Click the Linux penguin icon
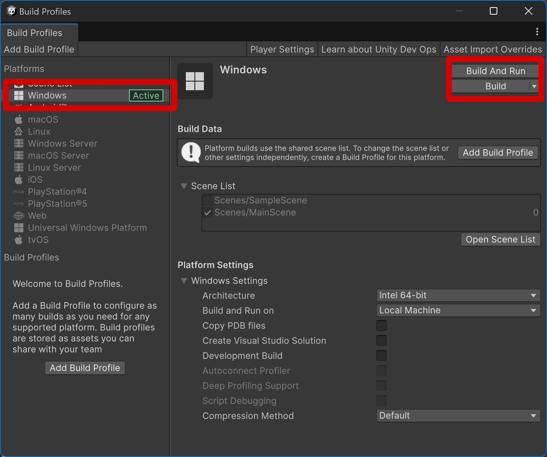547x457 pixels. [19, 132]
